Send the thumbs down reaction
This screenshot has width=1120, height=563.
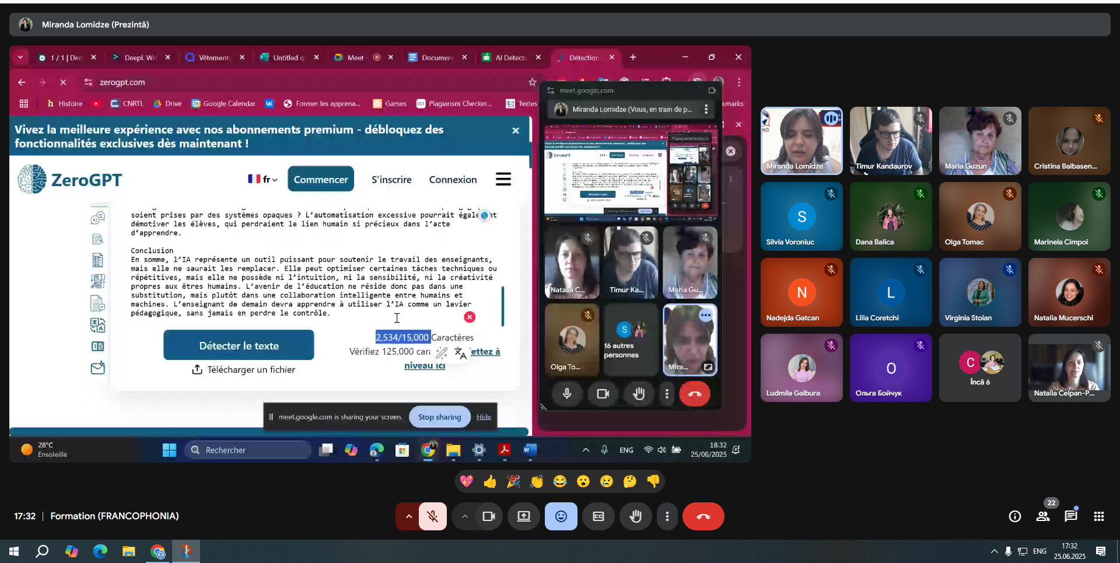pyautogui.click(x=653, y=481)
